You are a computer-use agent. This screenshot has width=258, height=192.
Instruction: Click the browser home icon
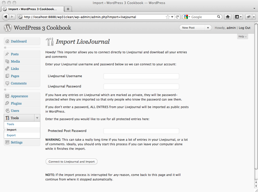click(228, 17)
